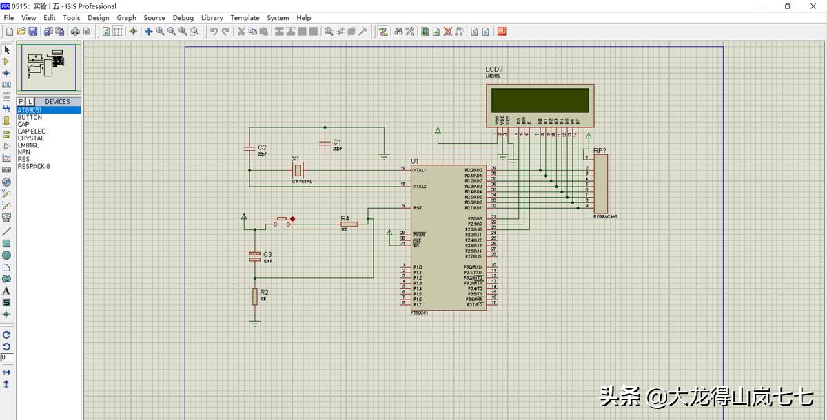Click the P pick devices button
Viewport: 827px width, 420px height.
pos(21,102)
